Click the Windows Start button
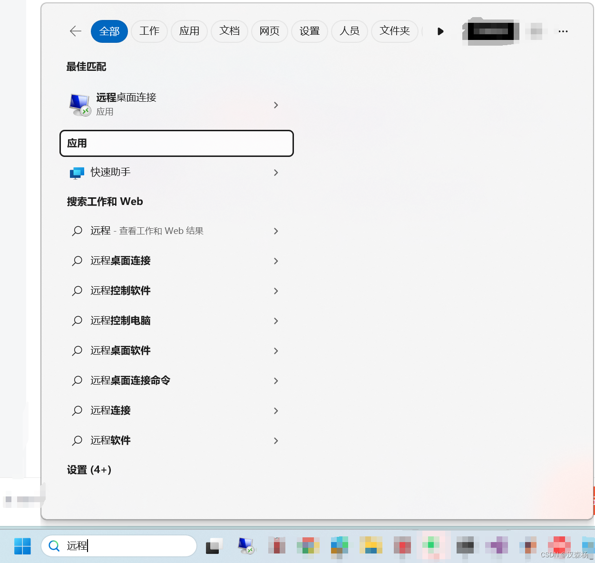 point(22,546)
